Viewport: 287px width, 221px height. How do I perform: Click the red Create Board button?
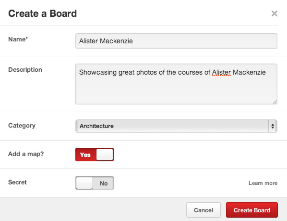pyautogui.click(x=252, y=210)
